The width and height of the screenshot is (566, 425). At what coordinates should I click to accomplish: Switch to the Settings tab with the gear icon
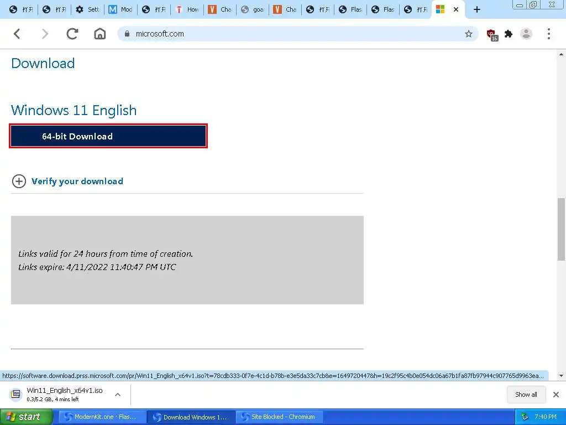point(87,9)
